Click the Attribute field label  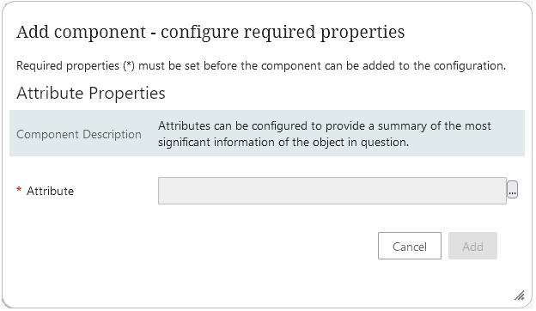click(51, 192)
